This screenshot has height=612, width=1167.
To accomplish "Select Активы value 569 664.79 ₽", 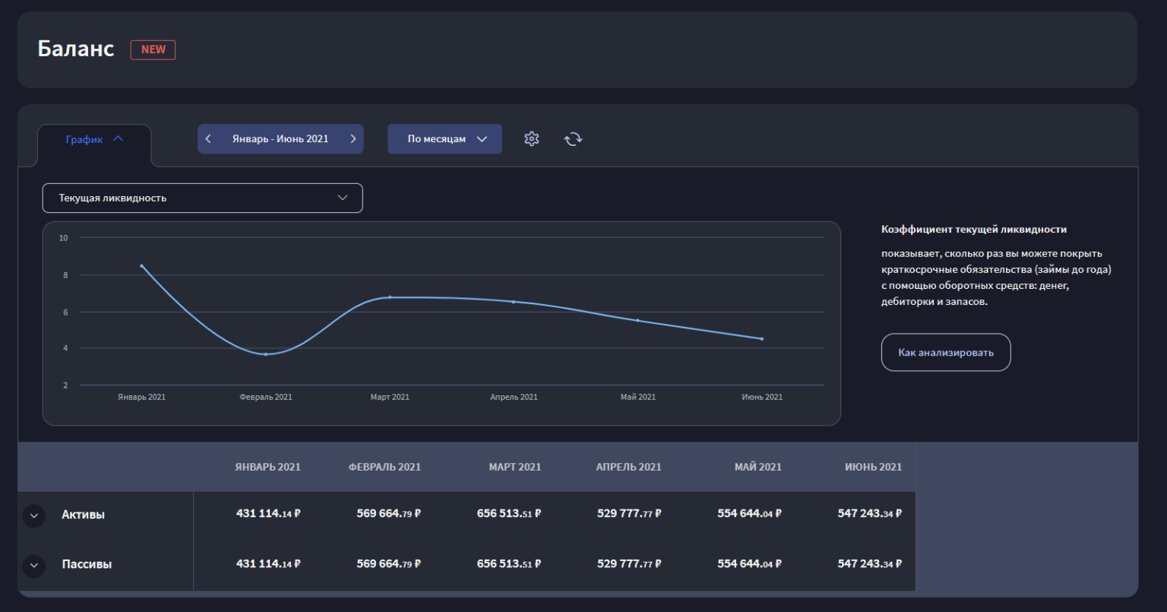I will pos(389,513).
